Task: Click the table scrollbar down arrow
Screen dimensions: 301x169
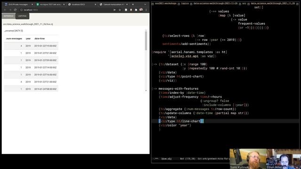Action: tap(146, 91)
